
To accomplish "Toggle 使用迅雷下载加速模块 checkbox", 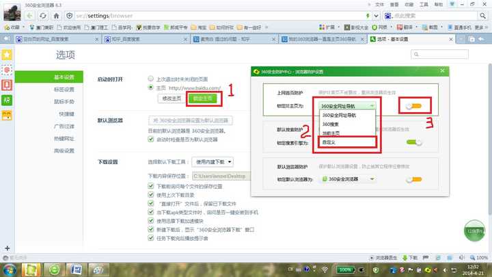I will [150, 220].
